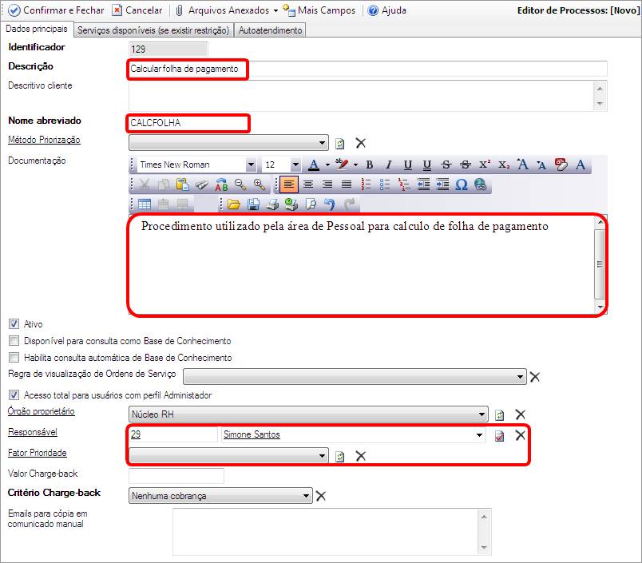This screenshot has width=642, height=563.
Task: Click the Cancelar button
Action: click(x=137, y=10)
